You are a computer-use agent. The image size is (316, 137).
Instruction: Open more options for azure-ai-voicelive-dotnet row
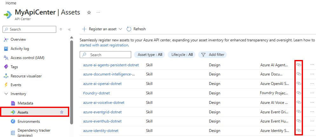pos(312,102)
